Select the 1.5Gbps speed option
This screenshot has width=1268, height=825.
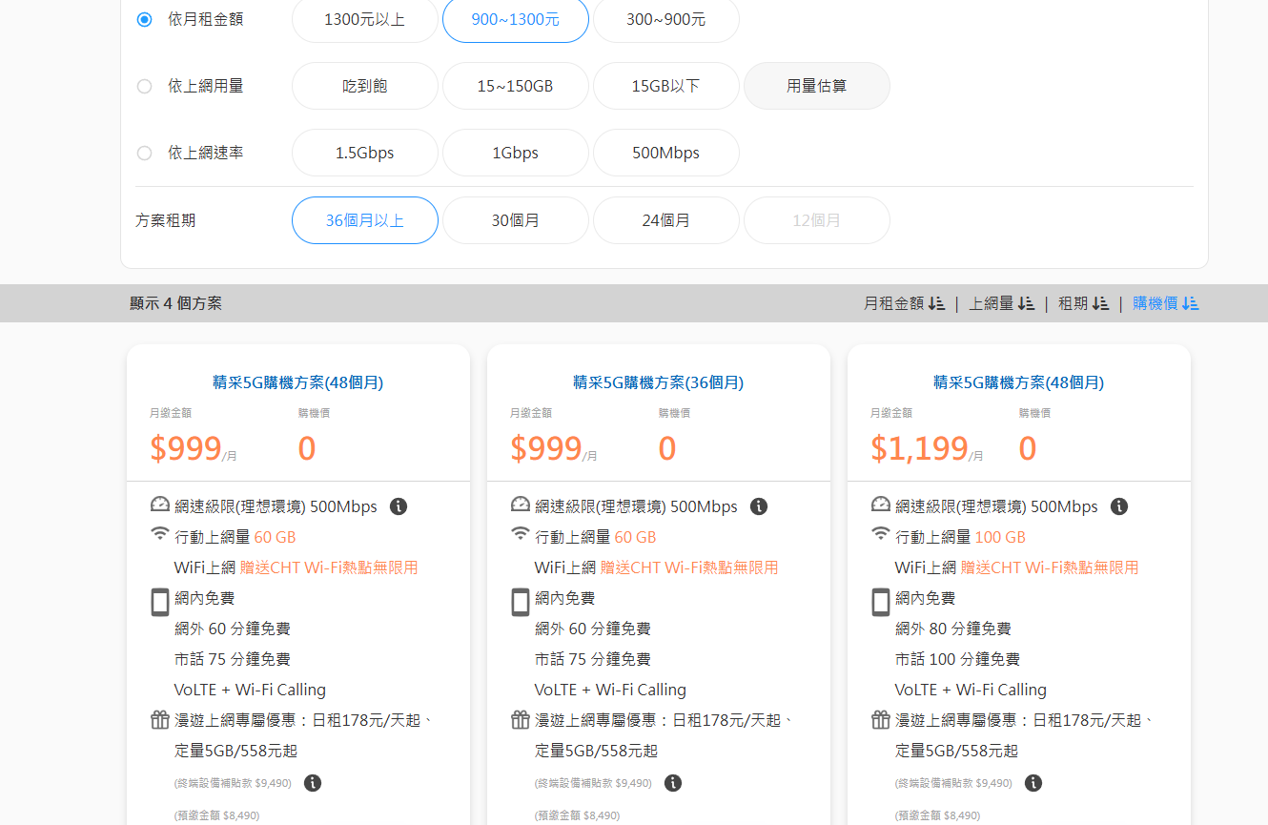click(365, 153)
